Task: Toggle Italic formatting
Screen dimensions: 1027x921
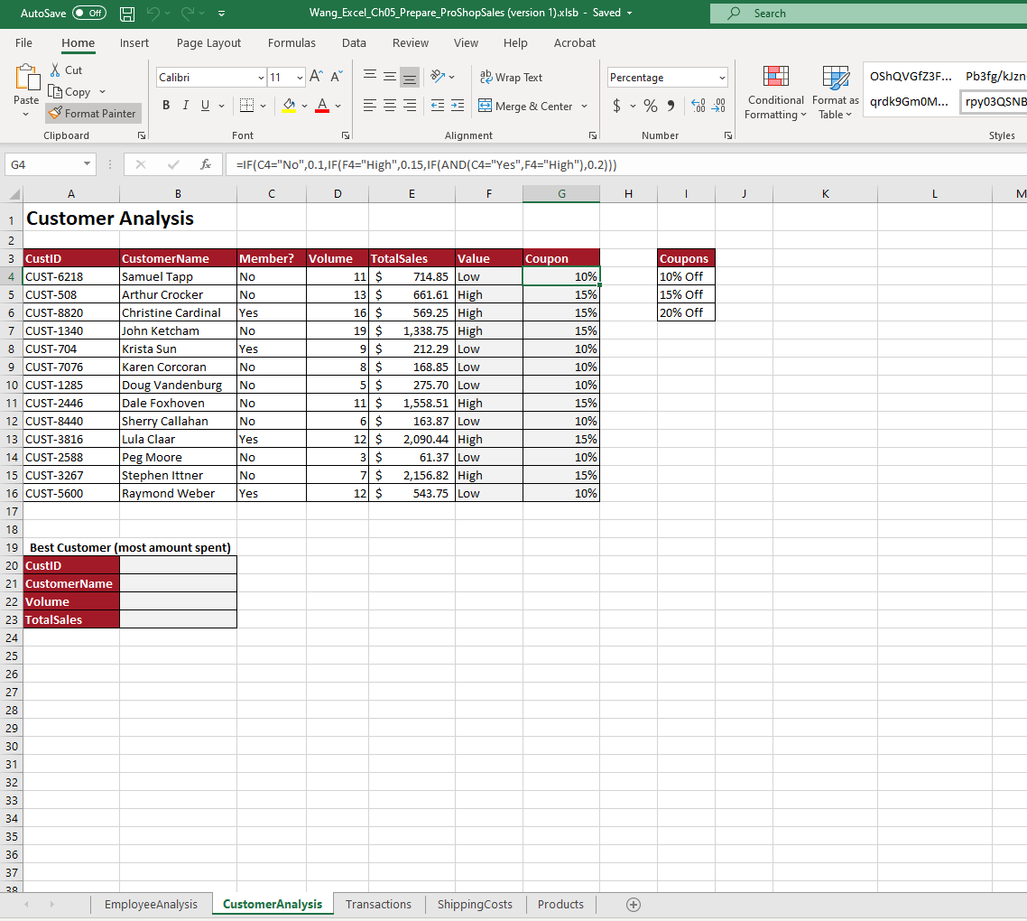Action: point(186,106)
